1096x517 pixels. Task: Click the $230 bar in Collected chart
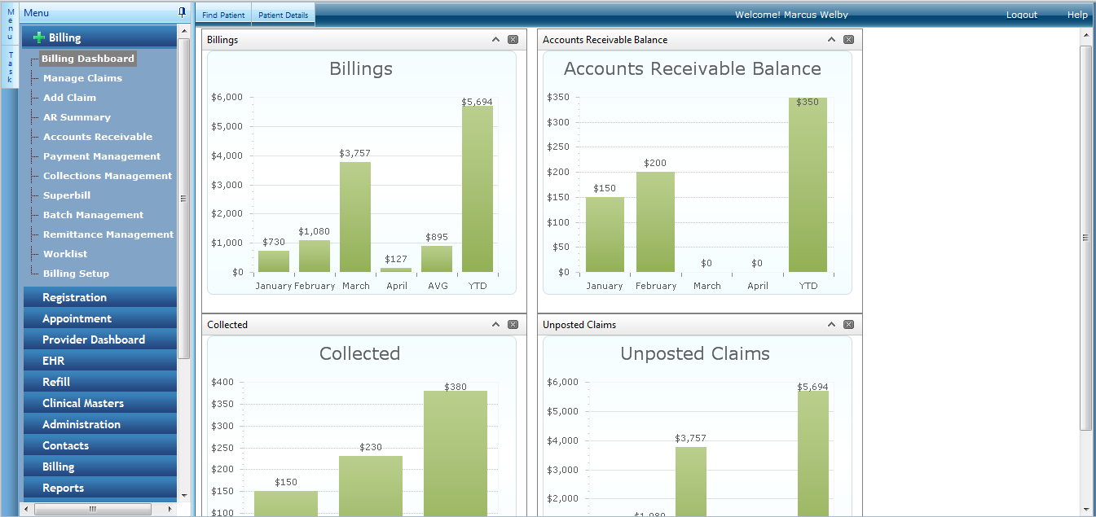click(x=371, y=485)
